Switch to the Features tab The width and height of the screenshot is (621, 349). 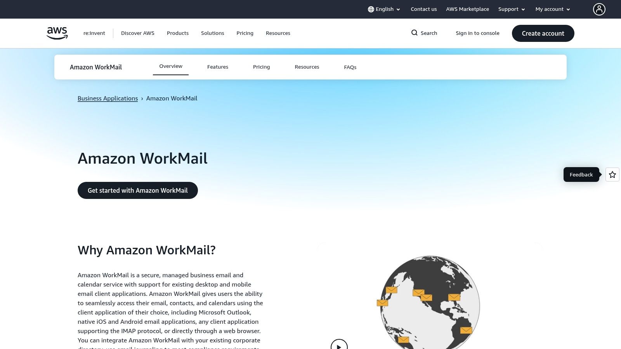tap(217, 67)
